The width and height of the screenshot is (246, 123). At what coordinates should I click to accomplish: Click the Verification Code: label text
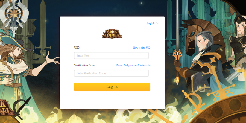(x=86, y=65)
